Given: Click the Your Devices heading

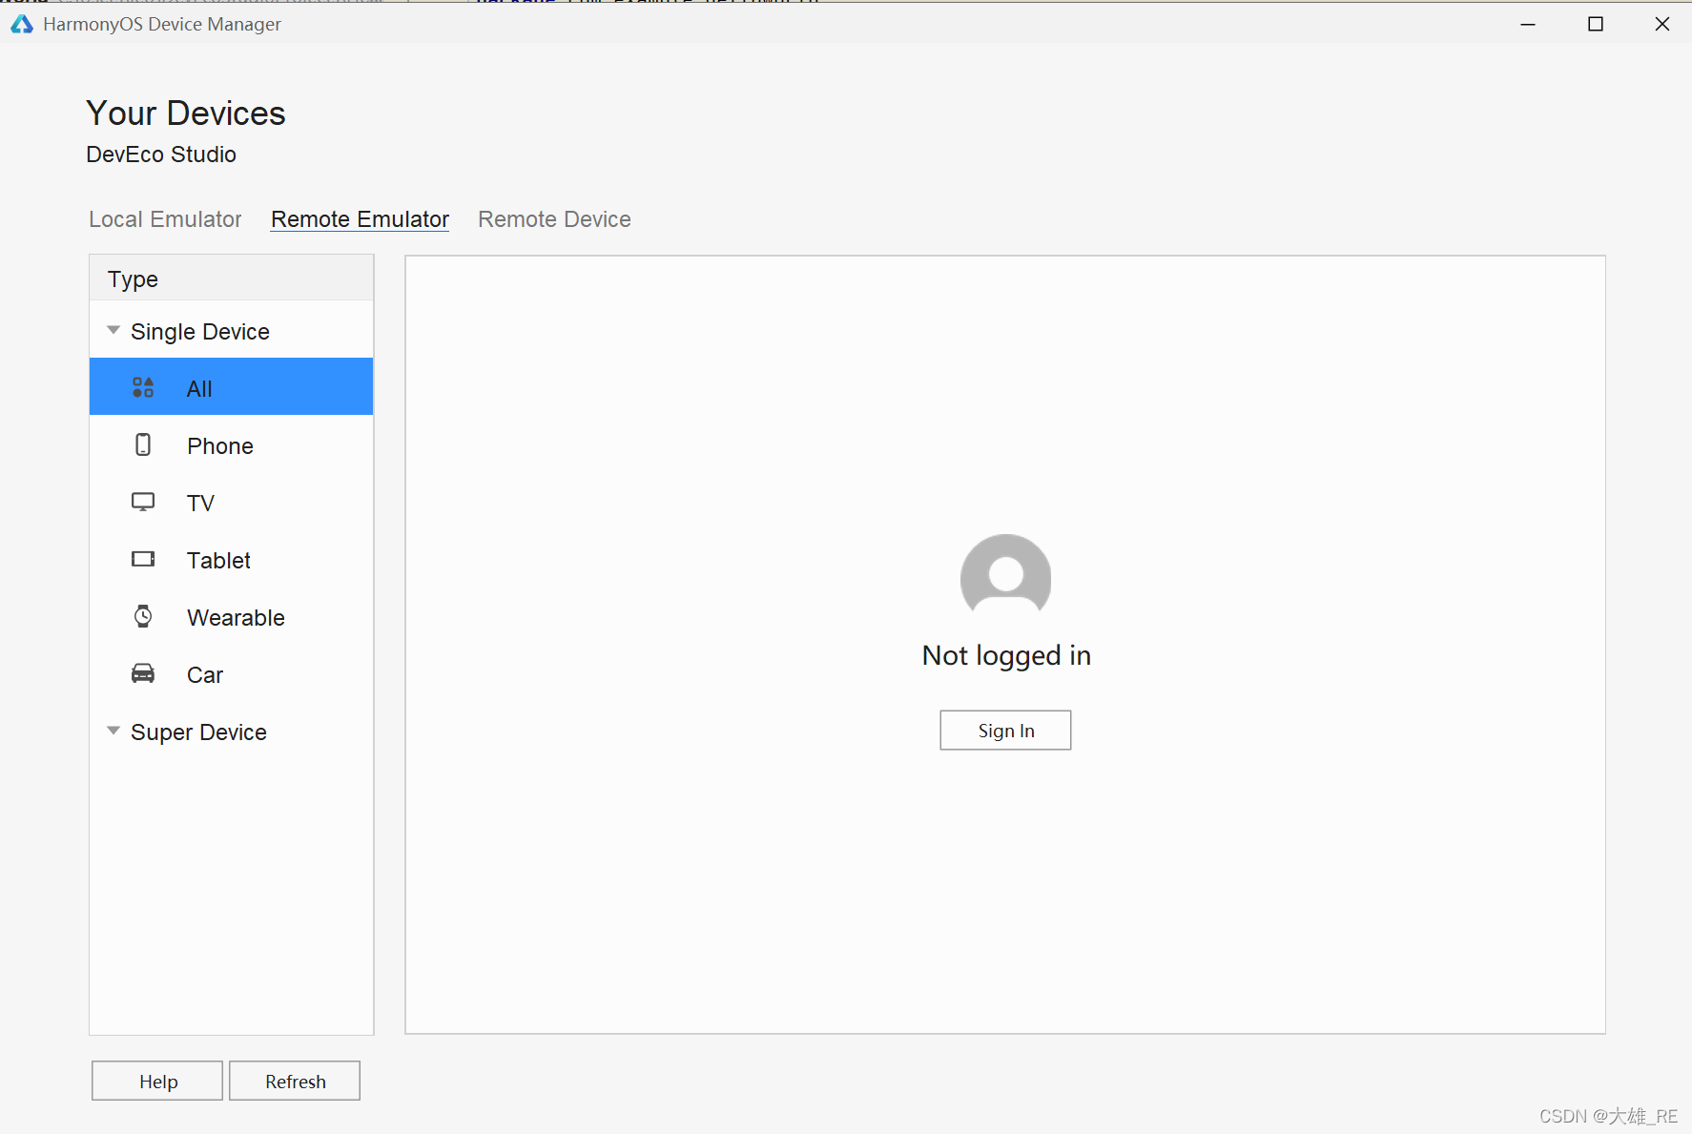Looking at the screenshot, I should tap(186, 113).
